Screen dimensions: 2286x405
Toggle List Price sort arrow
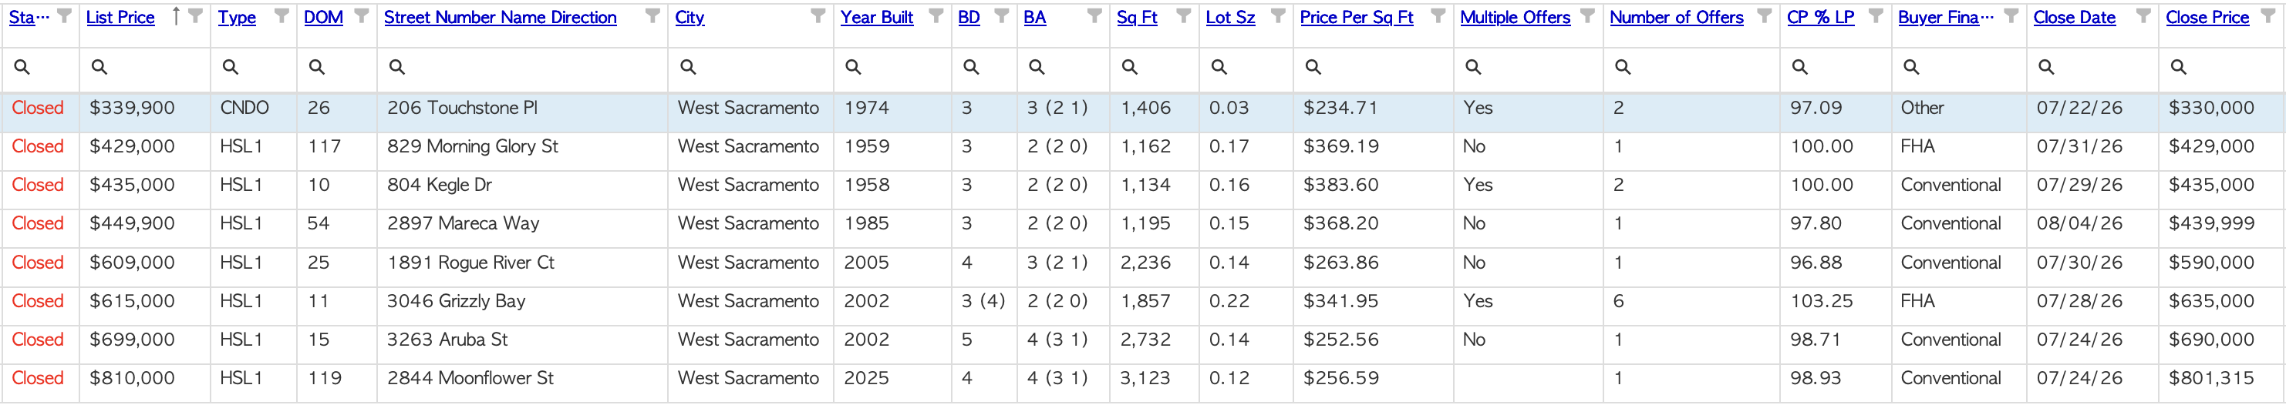(176, 16)
